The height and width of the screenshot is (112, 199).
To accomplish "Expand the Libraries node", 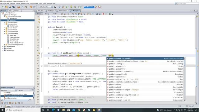I will click(x=3, y=49).
